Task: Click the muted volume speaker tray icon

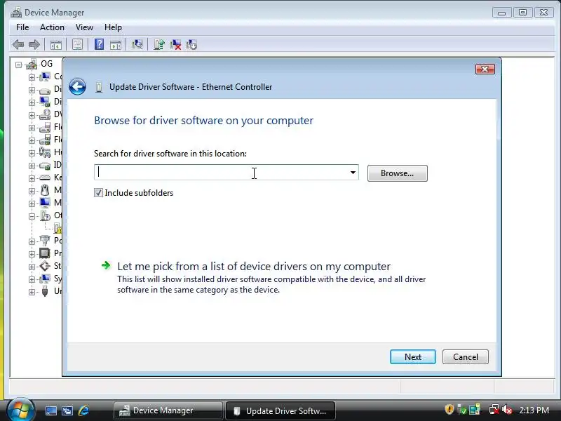Action: (x=507, y=410)
